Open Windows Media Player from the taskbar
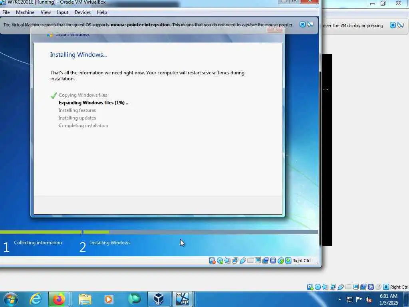Screen dimensions: 409x307 109,299
